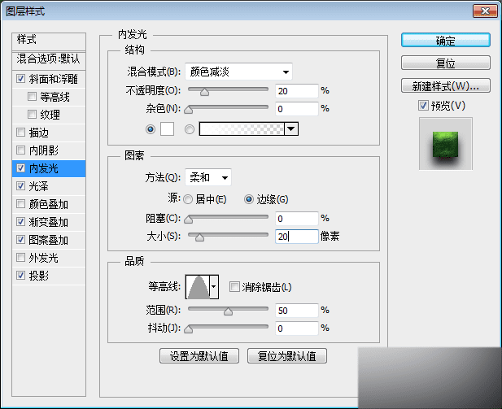Choose 边缘(G) as glow source

coord(249,199)
